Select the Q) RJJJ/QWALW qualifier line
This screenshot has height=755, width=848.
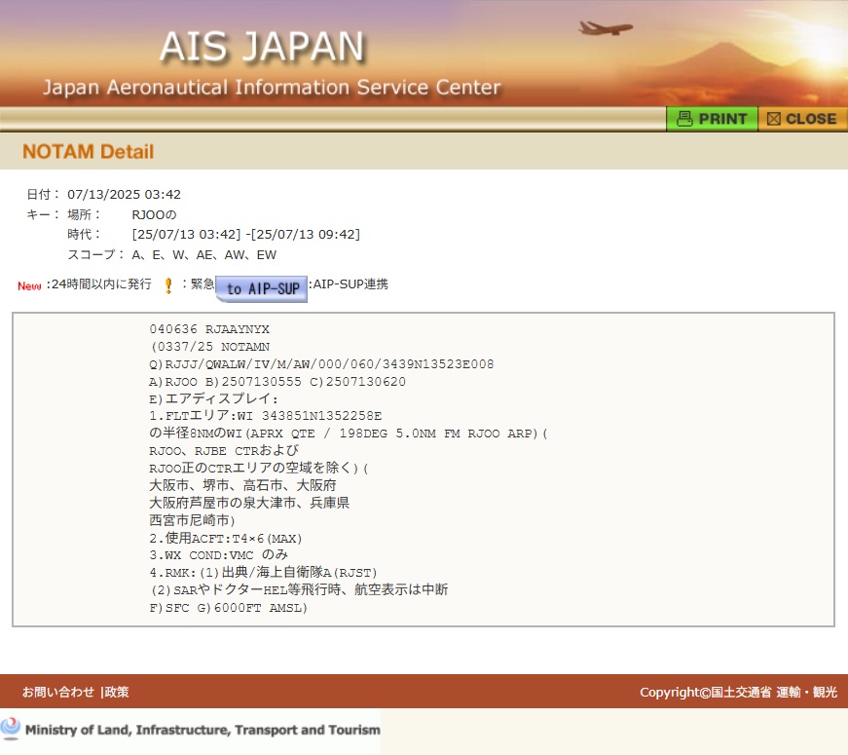[321, 363]
